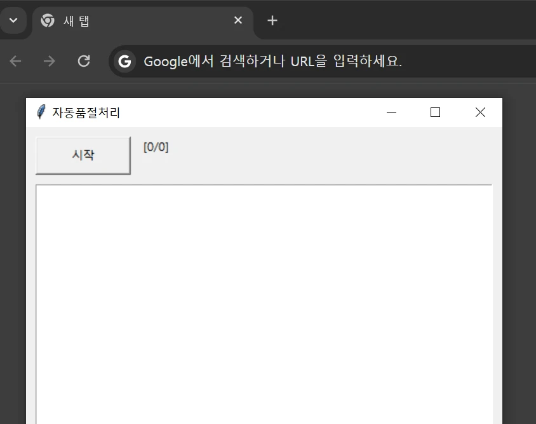This screenshot has height=424, width=536.
Task: Close the 자동품절처리 application window
Action: point(480,112)
